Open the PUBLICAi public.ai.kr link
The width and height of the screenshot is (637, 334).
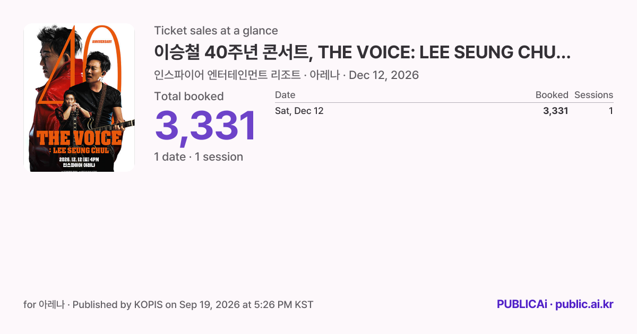point(555,304)
